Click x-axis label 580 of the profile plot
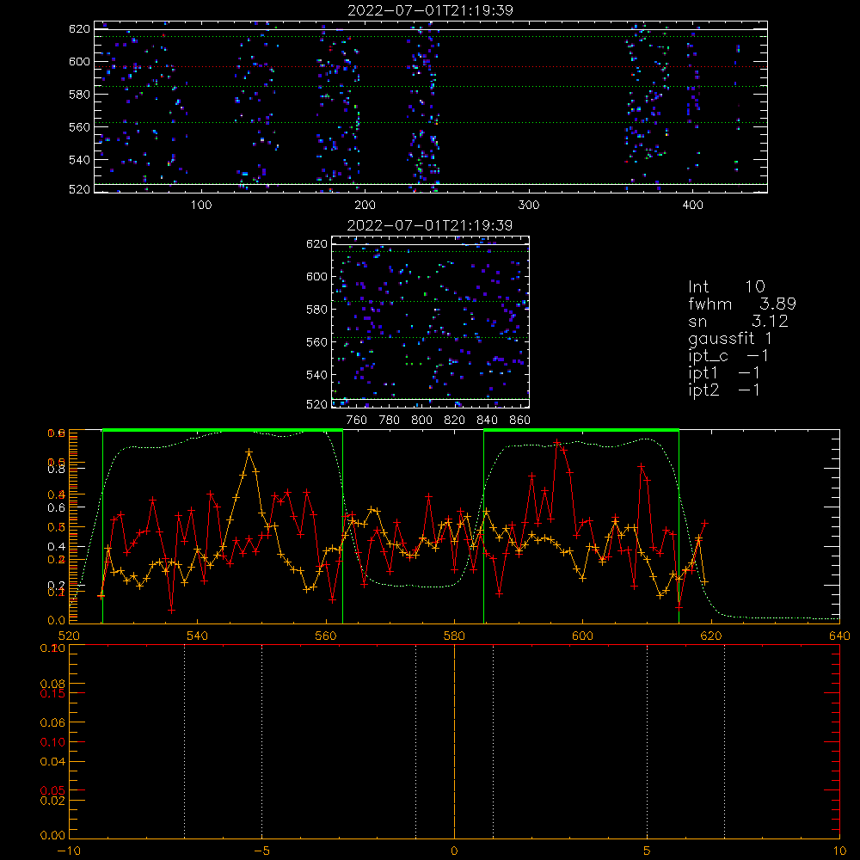860x860 pixels. [454, 636]
